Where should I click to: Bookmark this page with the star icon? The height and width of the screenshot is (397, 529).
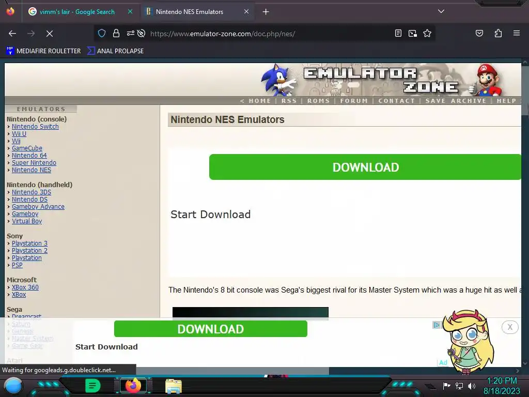(x=427, y=33)
